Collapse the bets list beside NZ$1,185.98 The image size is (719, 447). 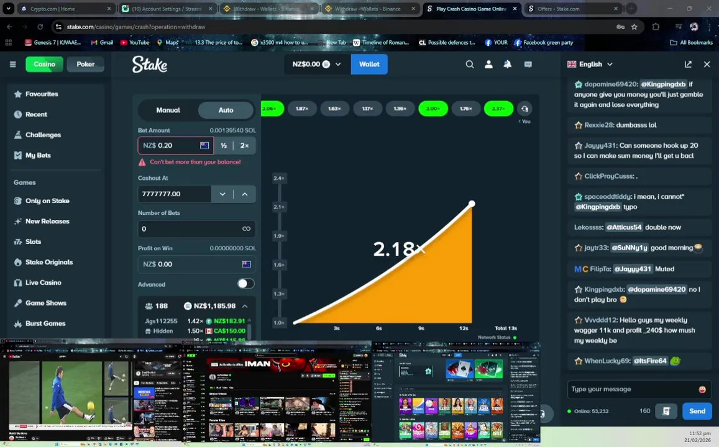click(x=245, y=306)
